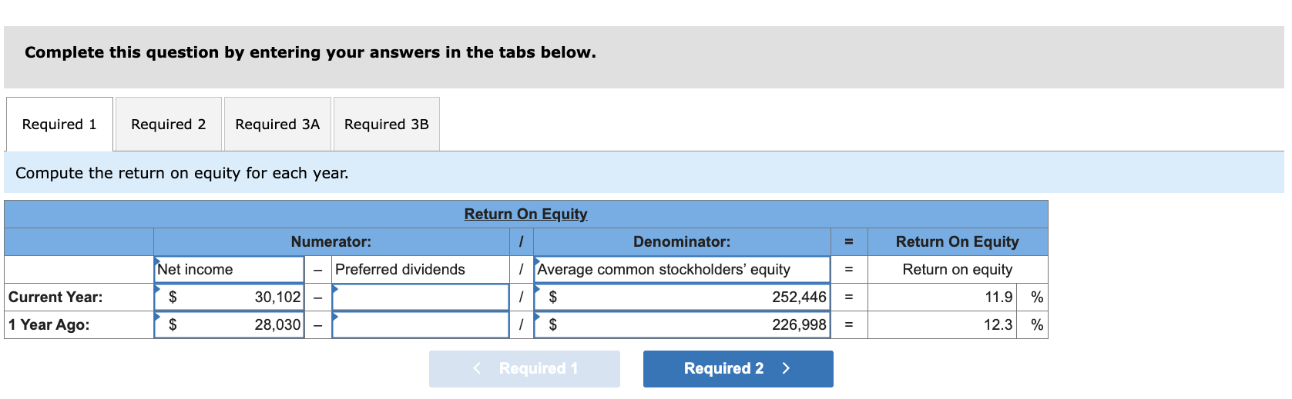Open the Average common stockholders' equity dropdown
Screen dimensions: 1292x399
(682, 269)
